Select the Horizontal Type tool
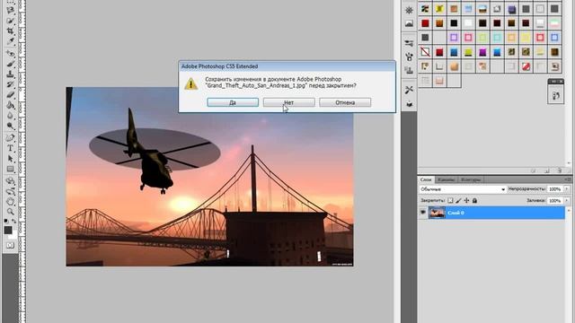The width and height of the screenshot is (575, 323). pyautogui.click(x=10, y=148)
